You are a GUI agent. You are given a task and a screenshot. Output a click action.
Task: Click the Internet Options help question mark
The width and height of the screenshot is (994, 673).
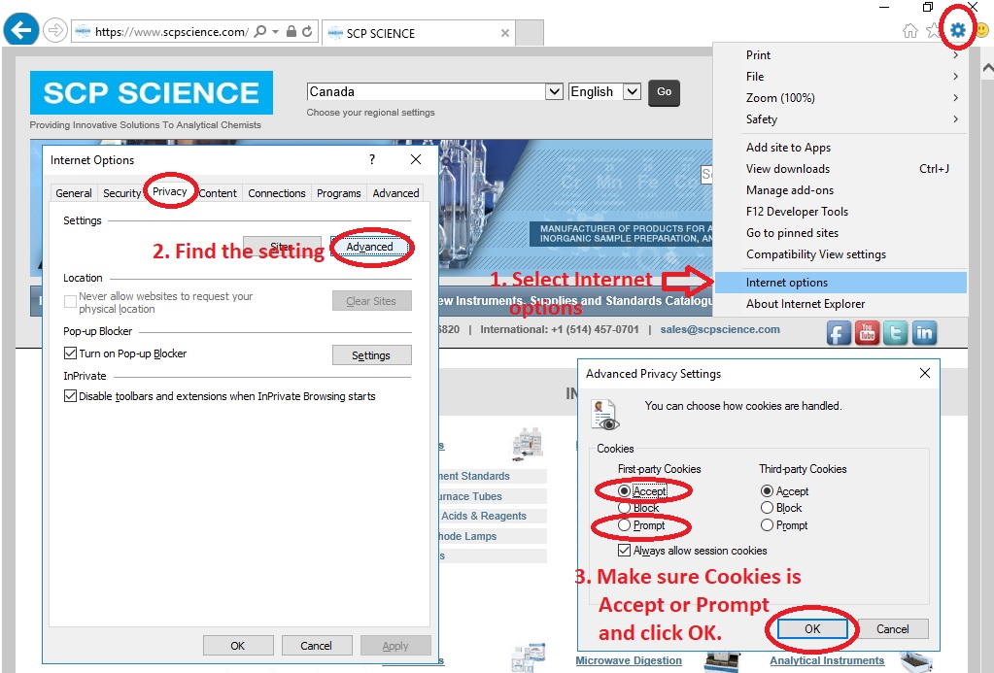[372, 159]
